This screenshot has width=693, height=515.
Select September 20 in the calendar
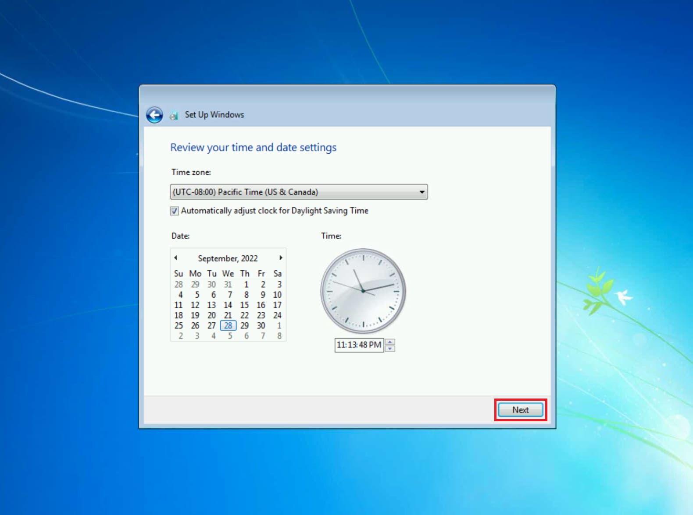pyautogui.click(x=212, y=315)
